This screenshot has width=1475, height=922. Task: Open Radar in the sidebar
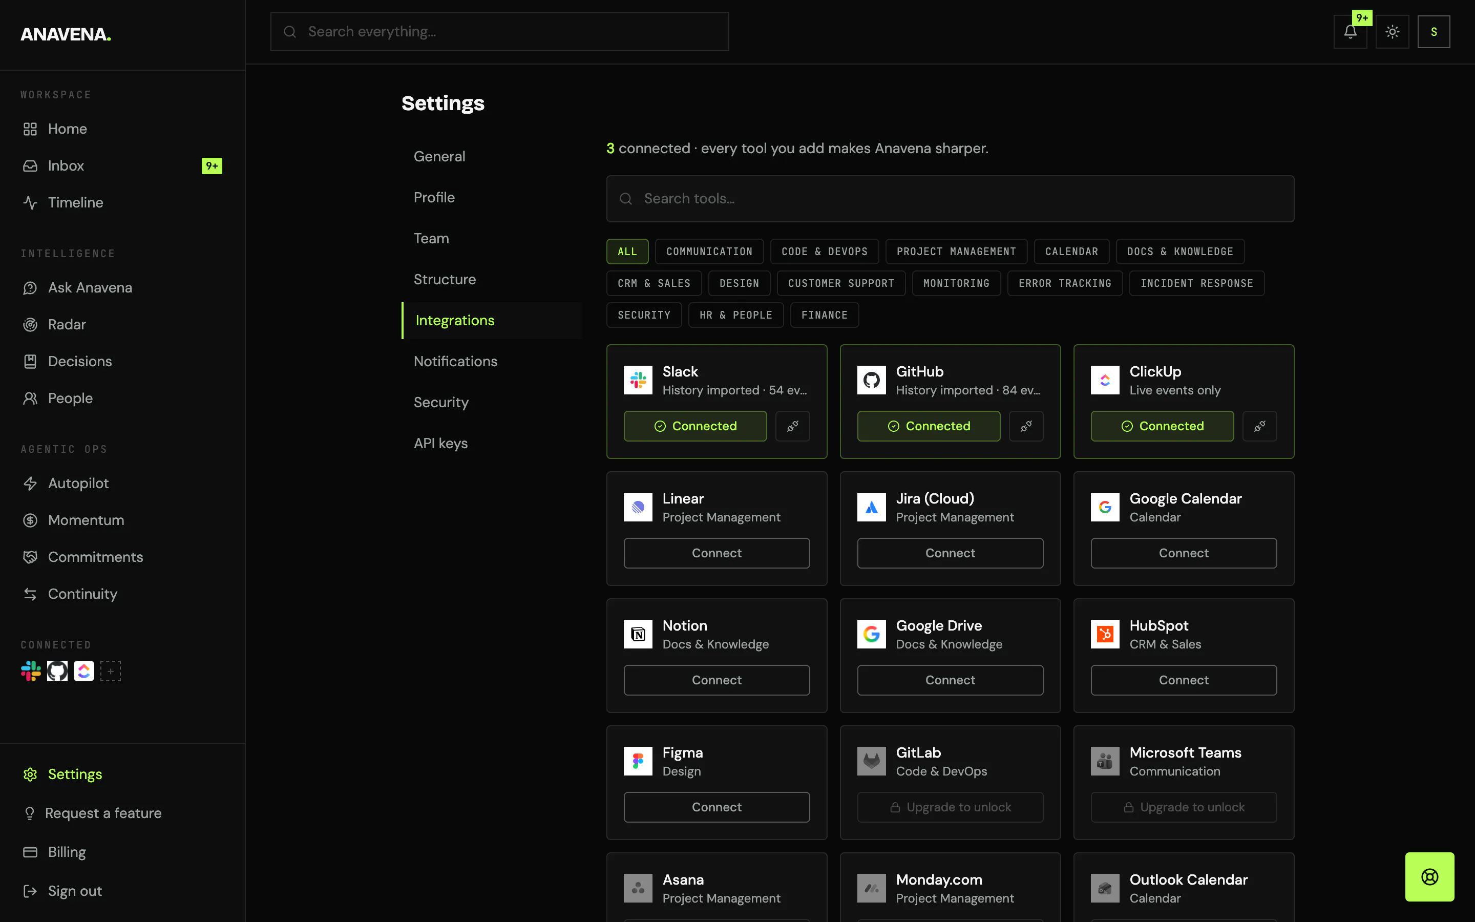(x=122, y=324)
